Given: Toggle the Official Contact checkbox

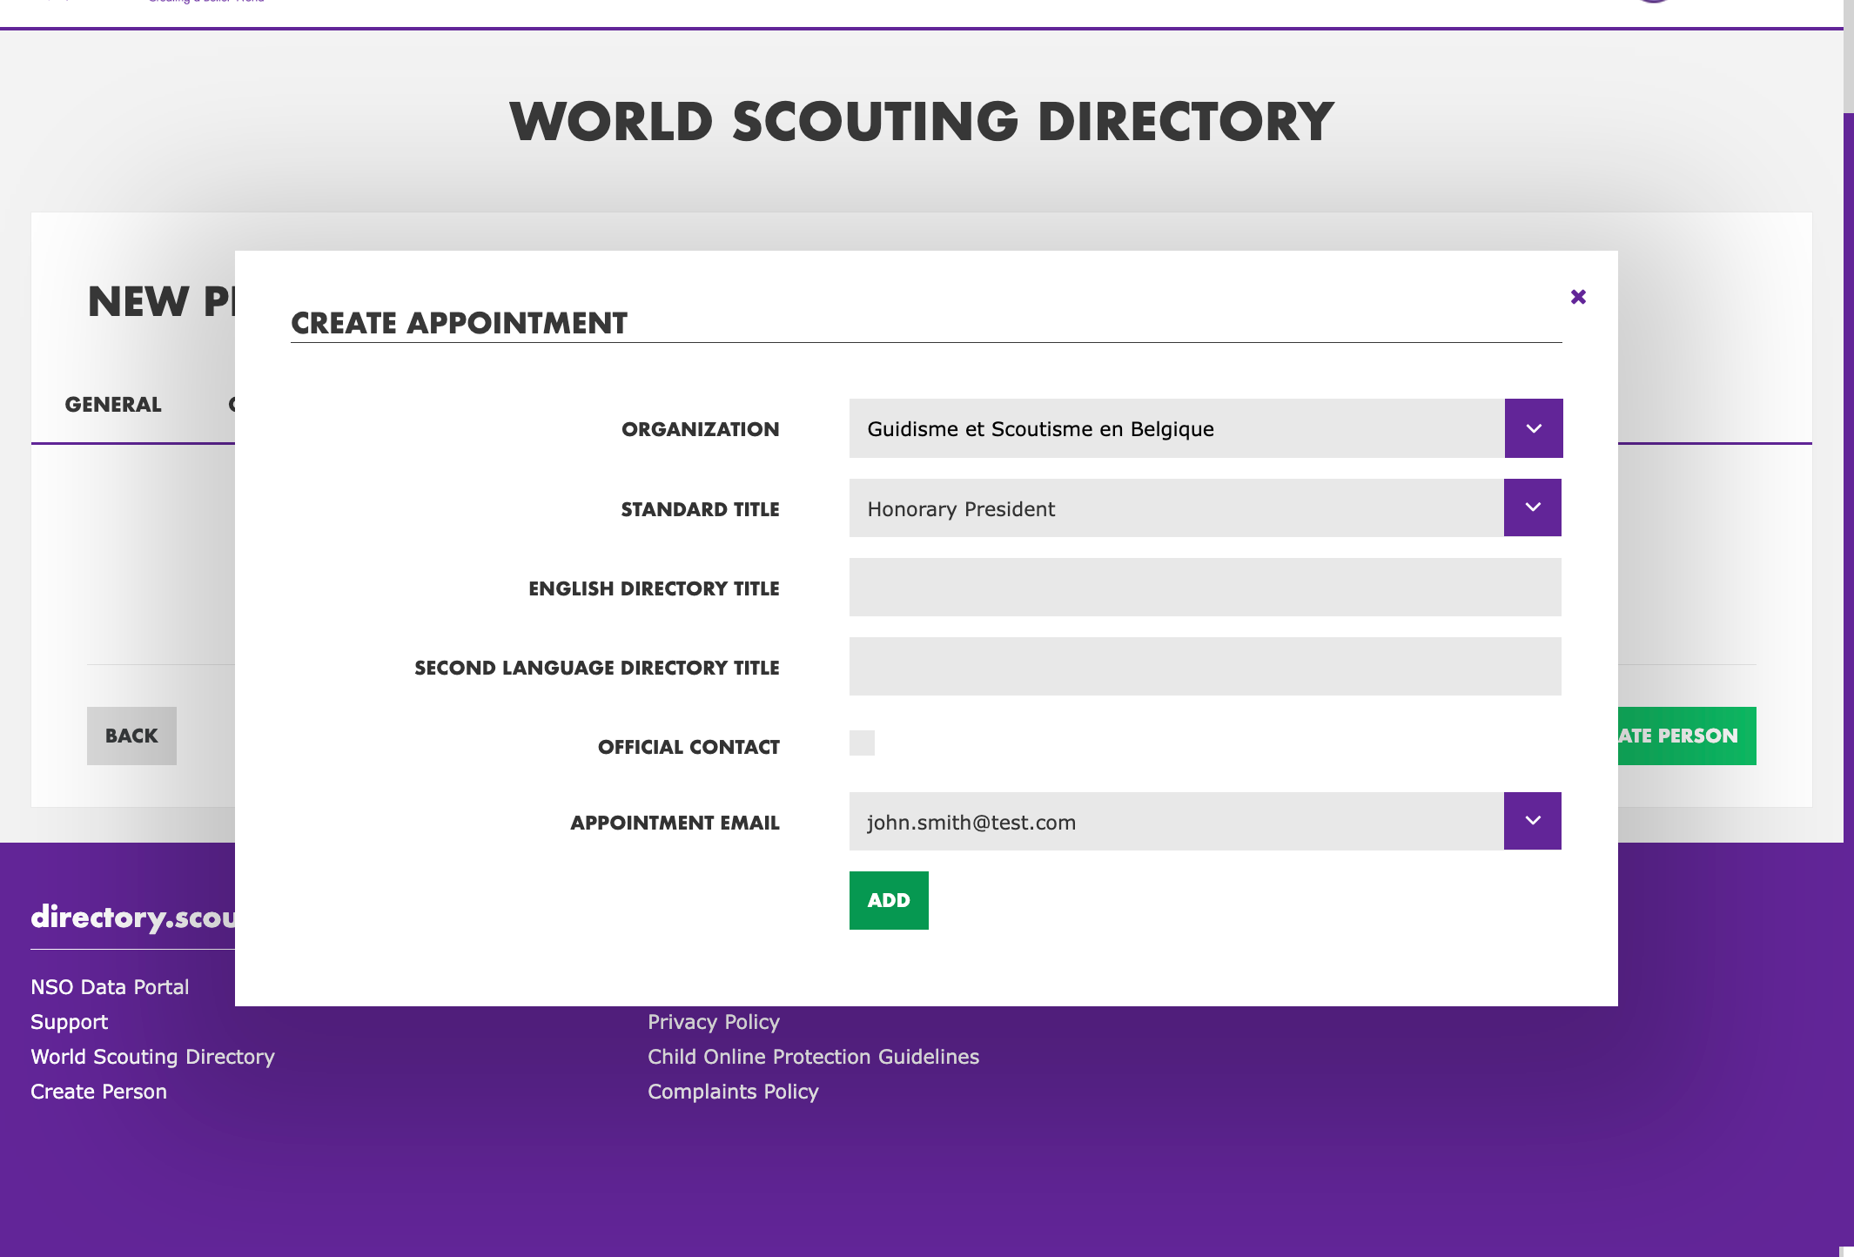Looking at the screenshot, I should coord(862,743).
